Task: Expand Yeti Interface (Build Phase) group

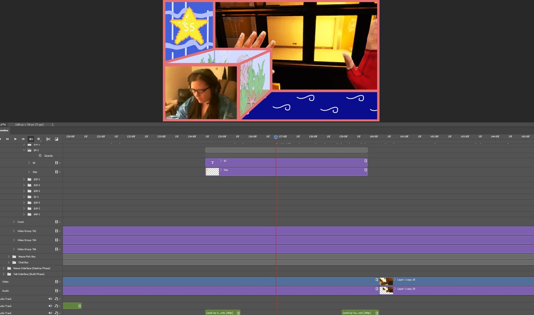Action: click(x=4, y=274)
